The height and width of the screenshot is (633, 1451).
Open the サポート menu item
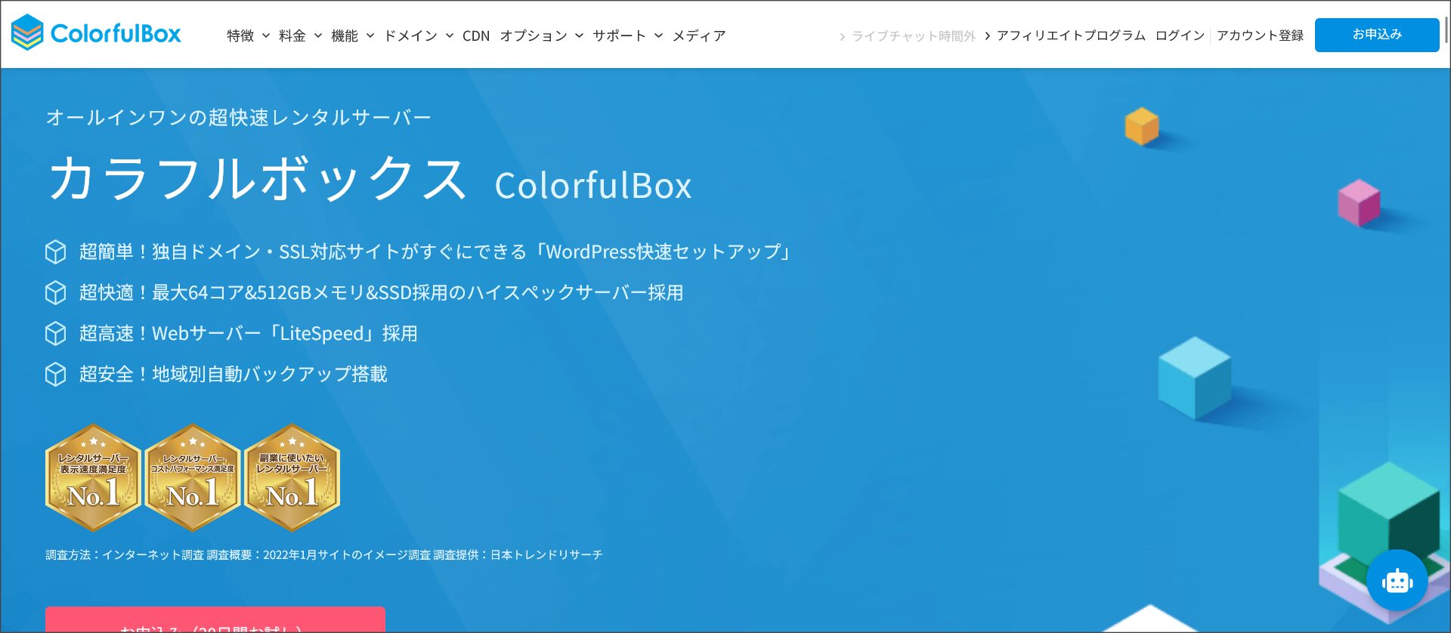[620, 36]
